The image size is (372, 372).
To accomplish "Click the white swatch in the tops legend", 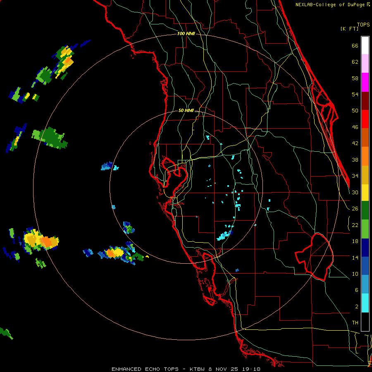I will click(365, 45).
